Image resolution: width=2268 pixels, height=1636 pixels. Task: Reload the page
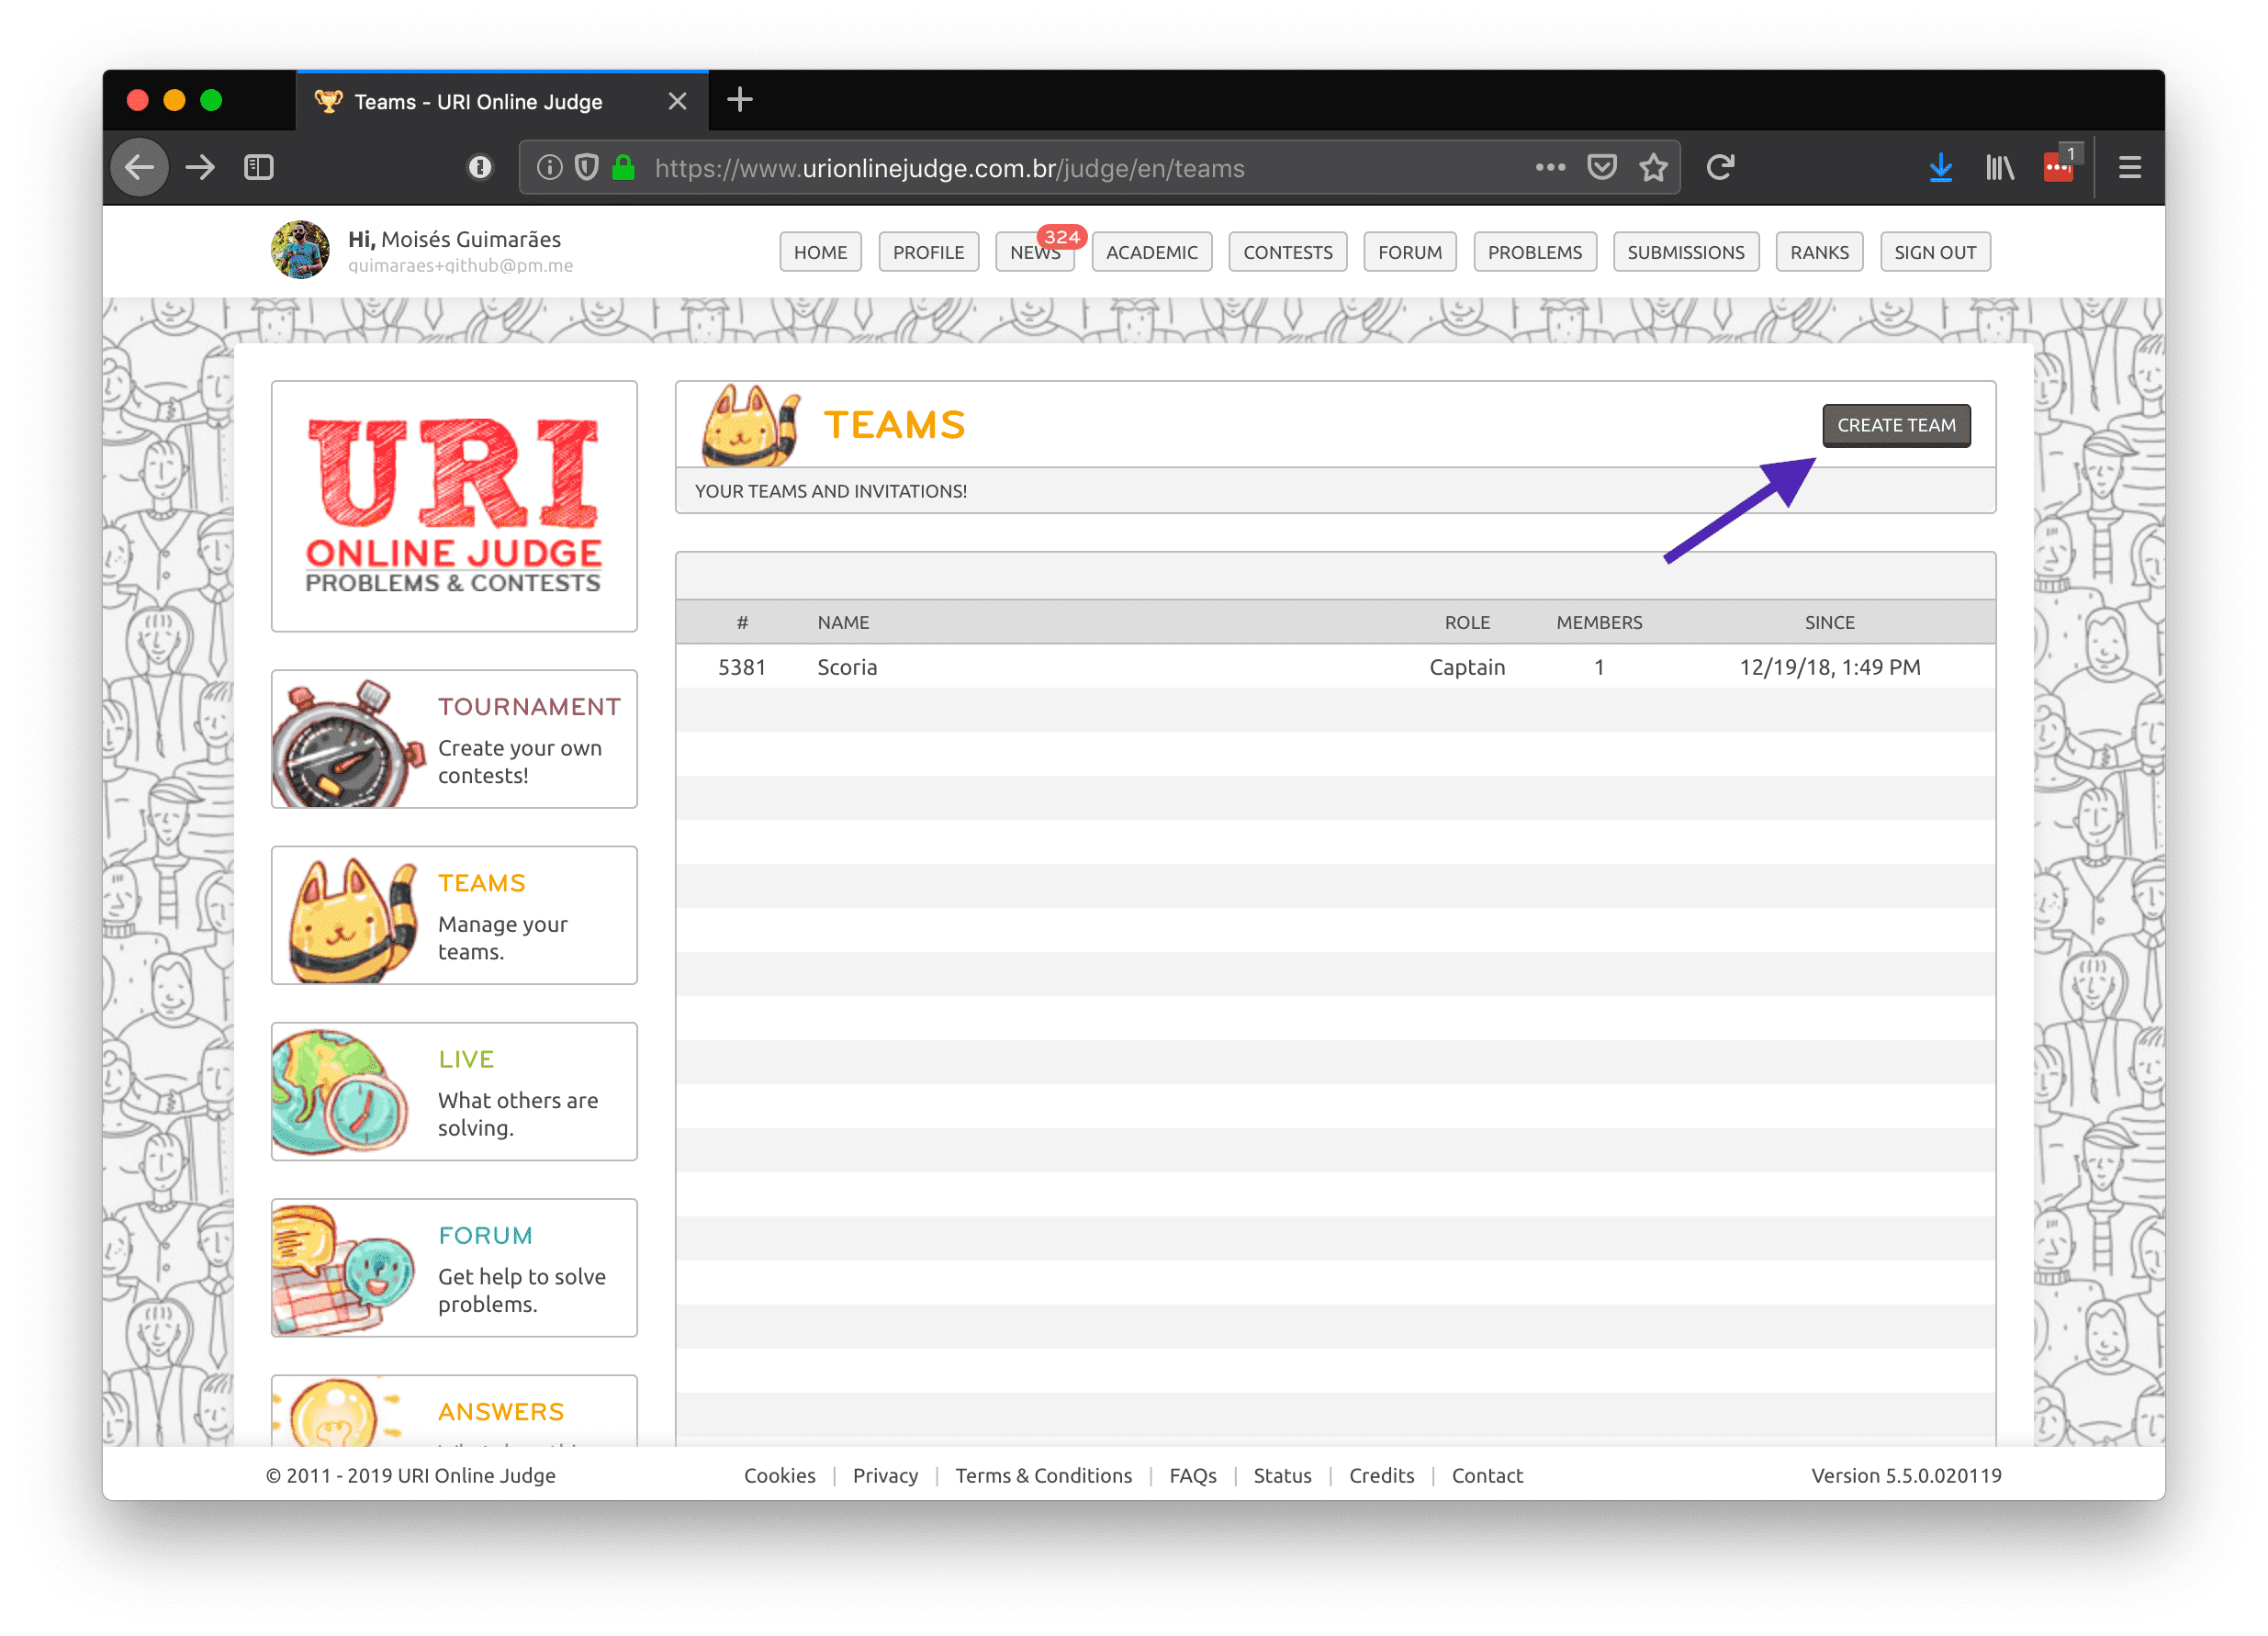pyautogui.click(x=1720, y=167)
